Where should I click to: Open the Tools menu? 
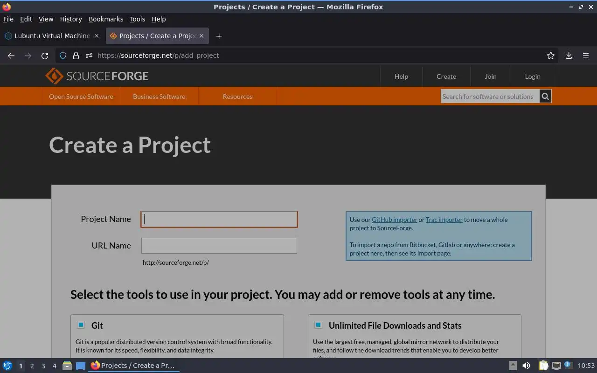point(137,19)
